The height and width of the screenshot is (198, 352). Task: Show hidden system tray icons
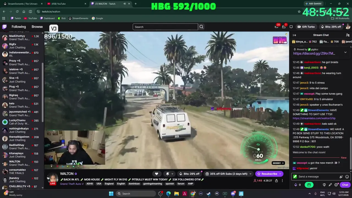click(309, 194)
